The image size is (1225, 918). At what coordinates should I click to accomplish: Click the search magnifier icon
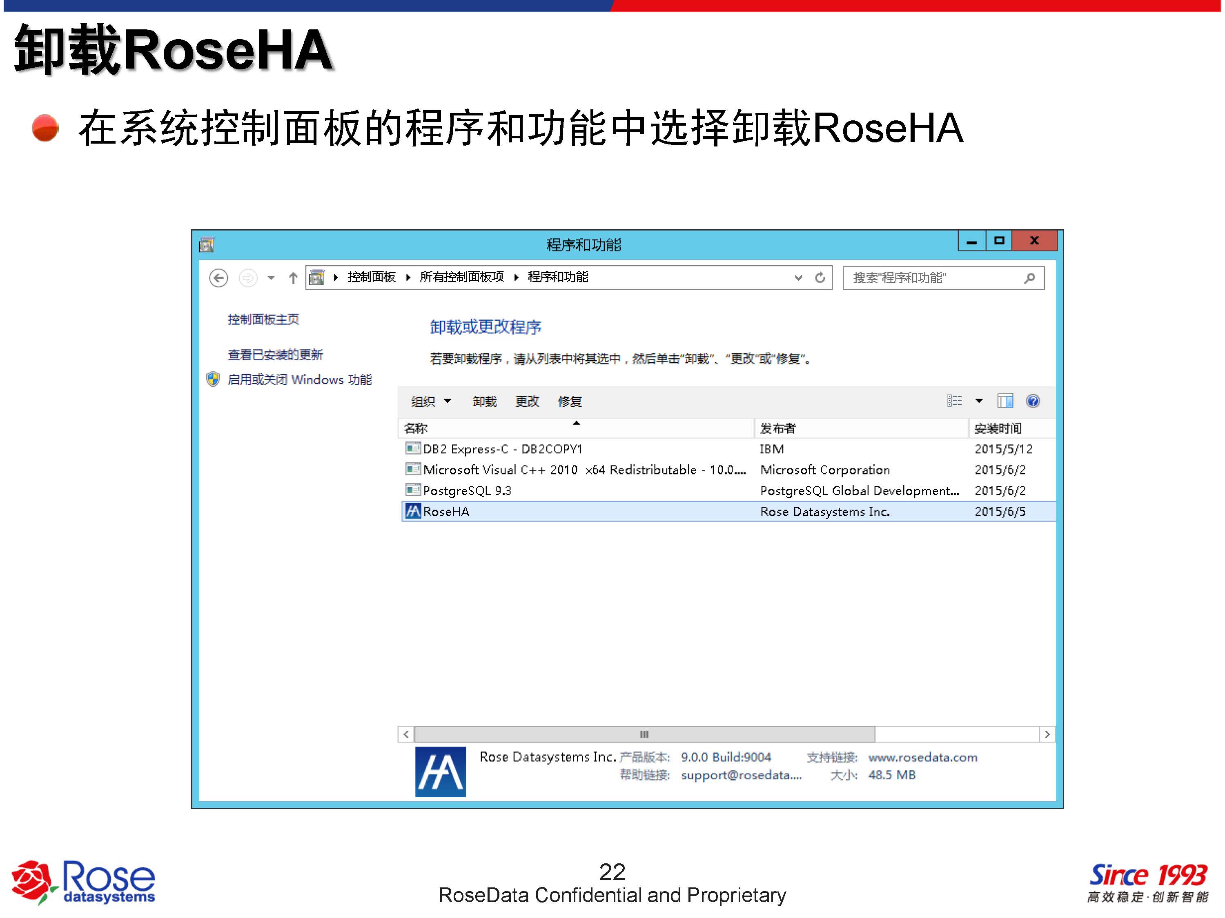tap(1029, 278)
